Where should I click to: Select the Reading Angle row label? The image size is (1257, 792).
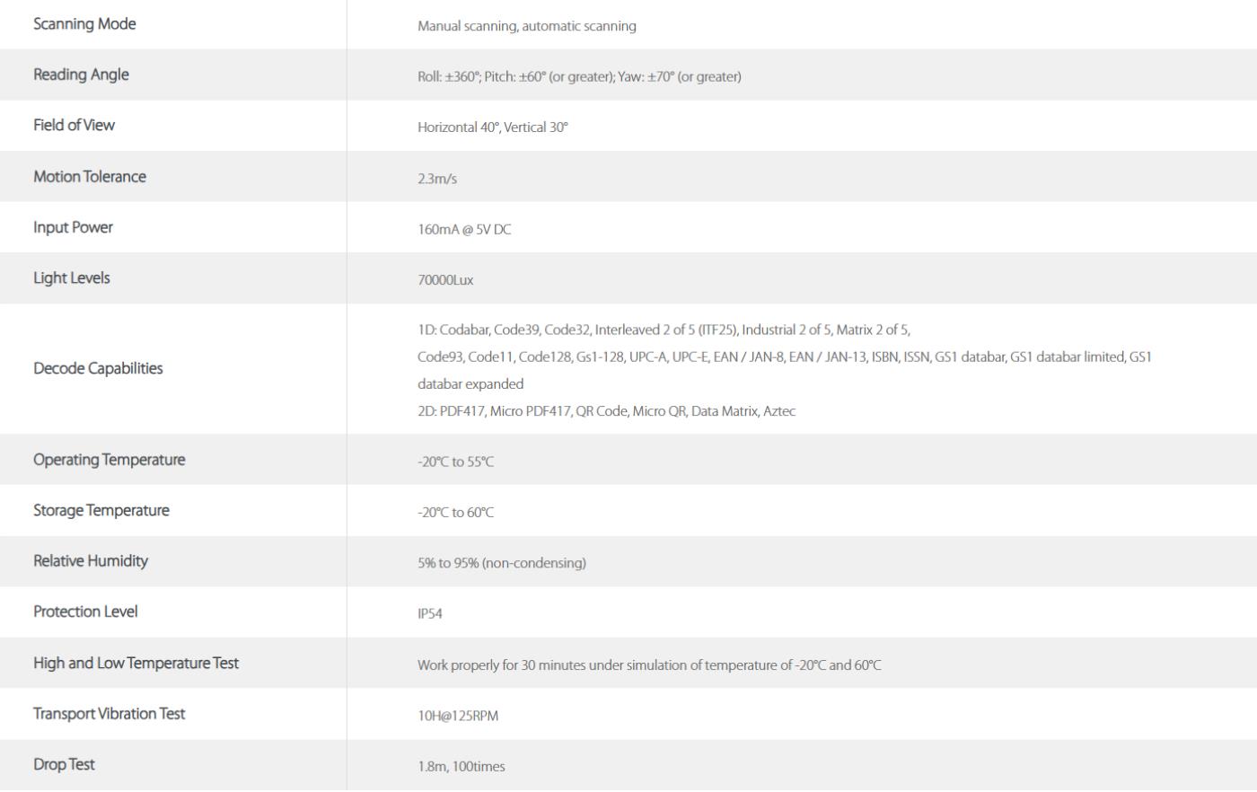(x=81, y=75)
